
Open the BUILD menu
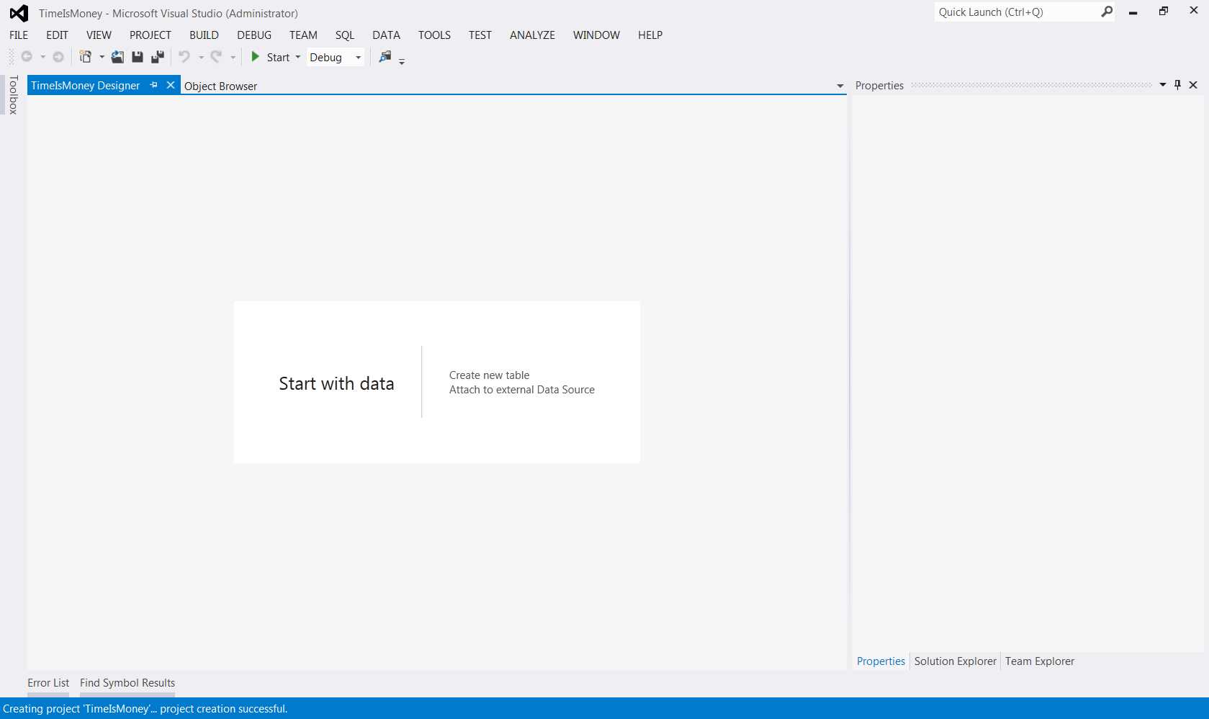(204, 35)
